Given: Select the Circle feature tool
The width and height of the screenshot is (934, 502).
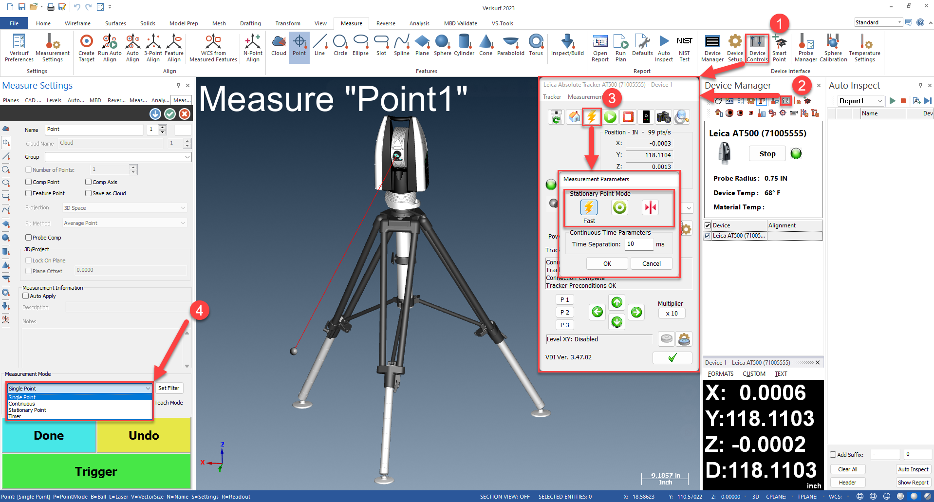Looking at the screenshot, I should (340, 45).
